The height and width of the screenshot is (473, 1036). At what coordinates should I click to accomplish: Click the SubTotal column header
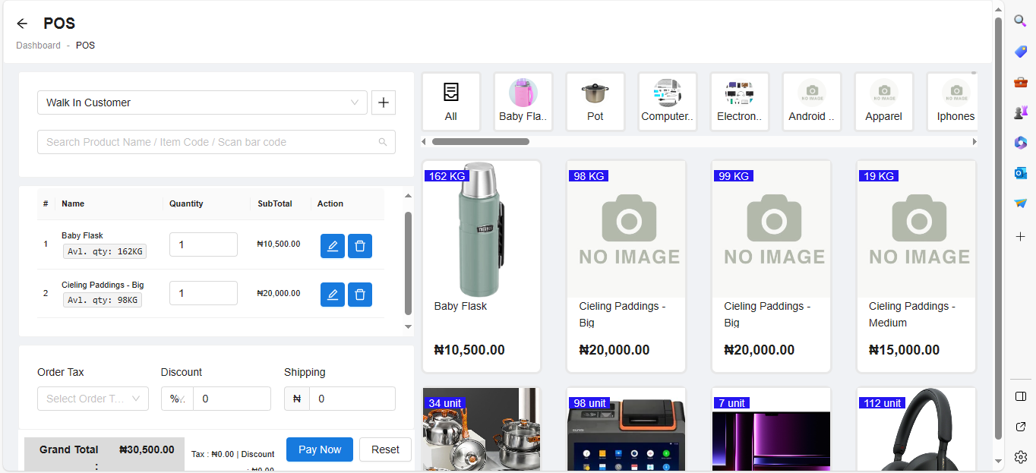tap(275, 203)
